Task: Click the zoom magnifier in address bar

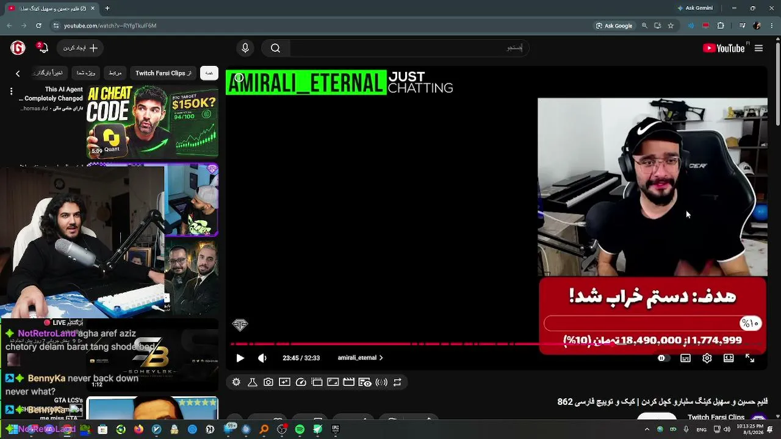Action: click(644, 26)
